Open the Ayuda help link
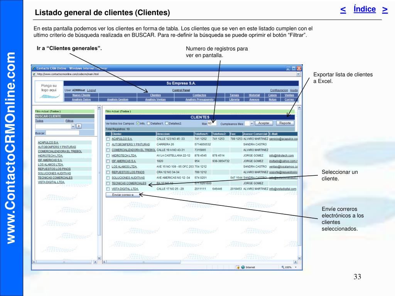This screenshot has height=296, width=395. coord(294,90)
